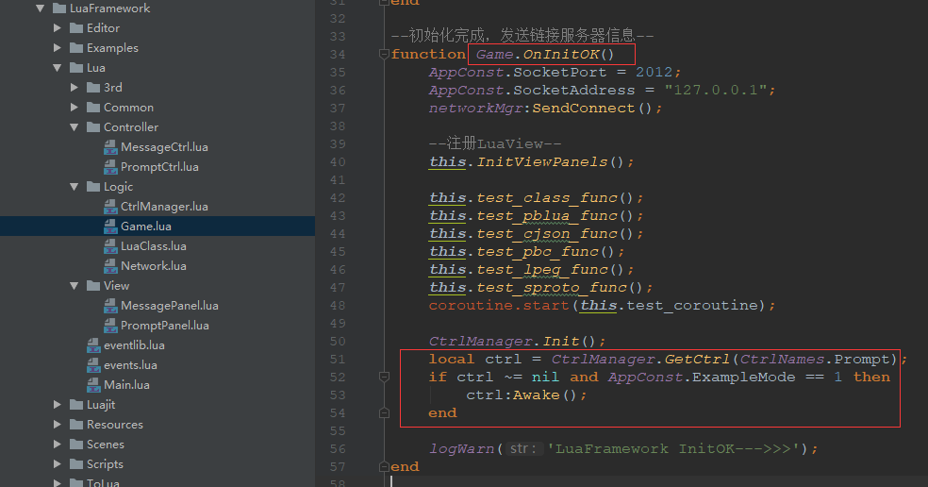
Task: Open CtrlManager.lua from the Logic folder
Action: (x=164, y=206)
